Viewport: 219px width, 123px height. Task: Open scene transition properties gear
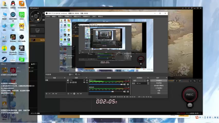pos(148,81)
